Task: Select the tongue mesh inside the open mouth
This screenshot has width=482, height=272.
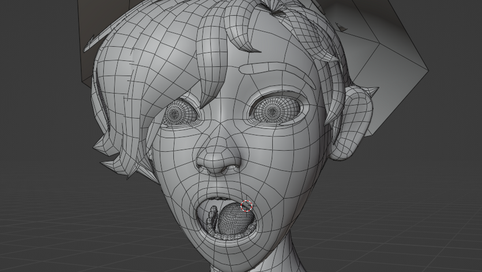Action: coord(235,219)
